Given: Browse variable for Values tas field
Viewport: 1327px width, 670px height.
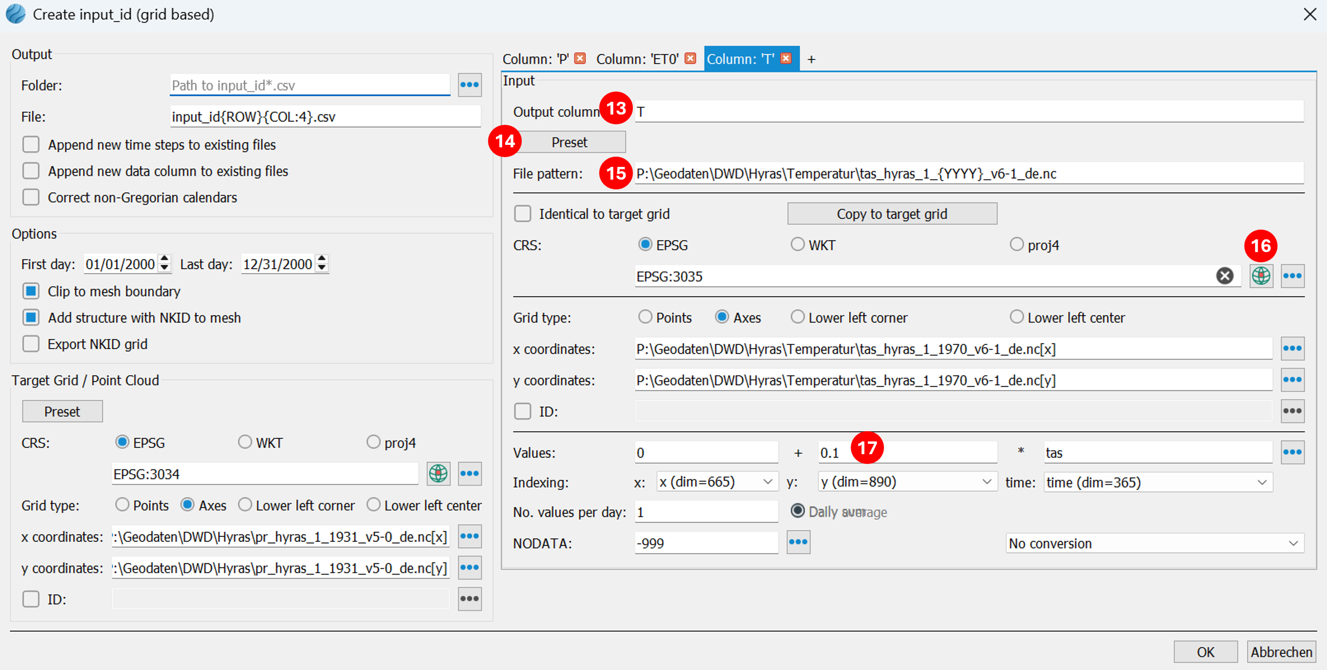Looking at the screenshot, I should [1292, 452].
